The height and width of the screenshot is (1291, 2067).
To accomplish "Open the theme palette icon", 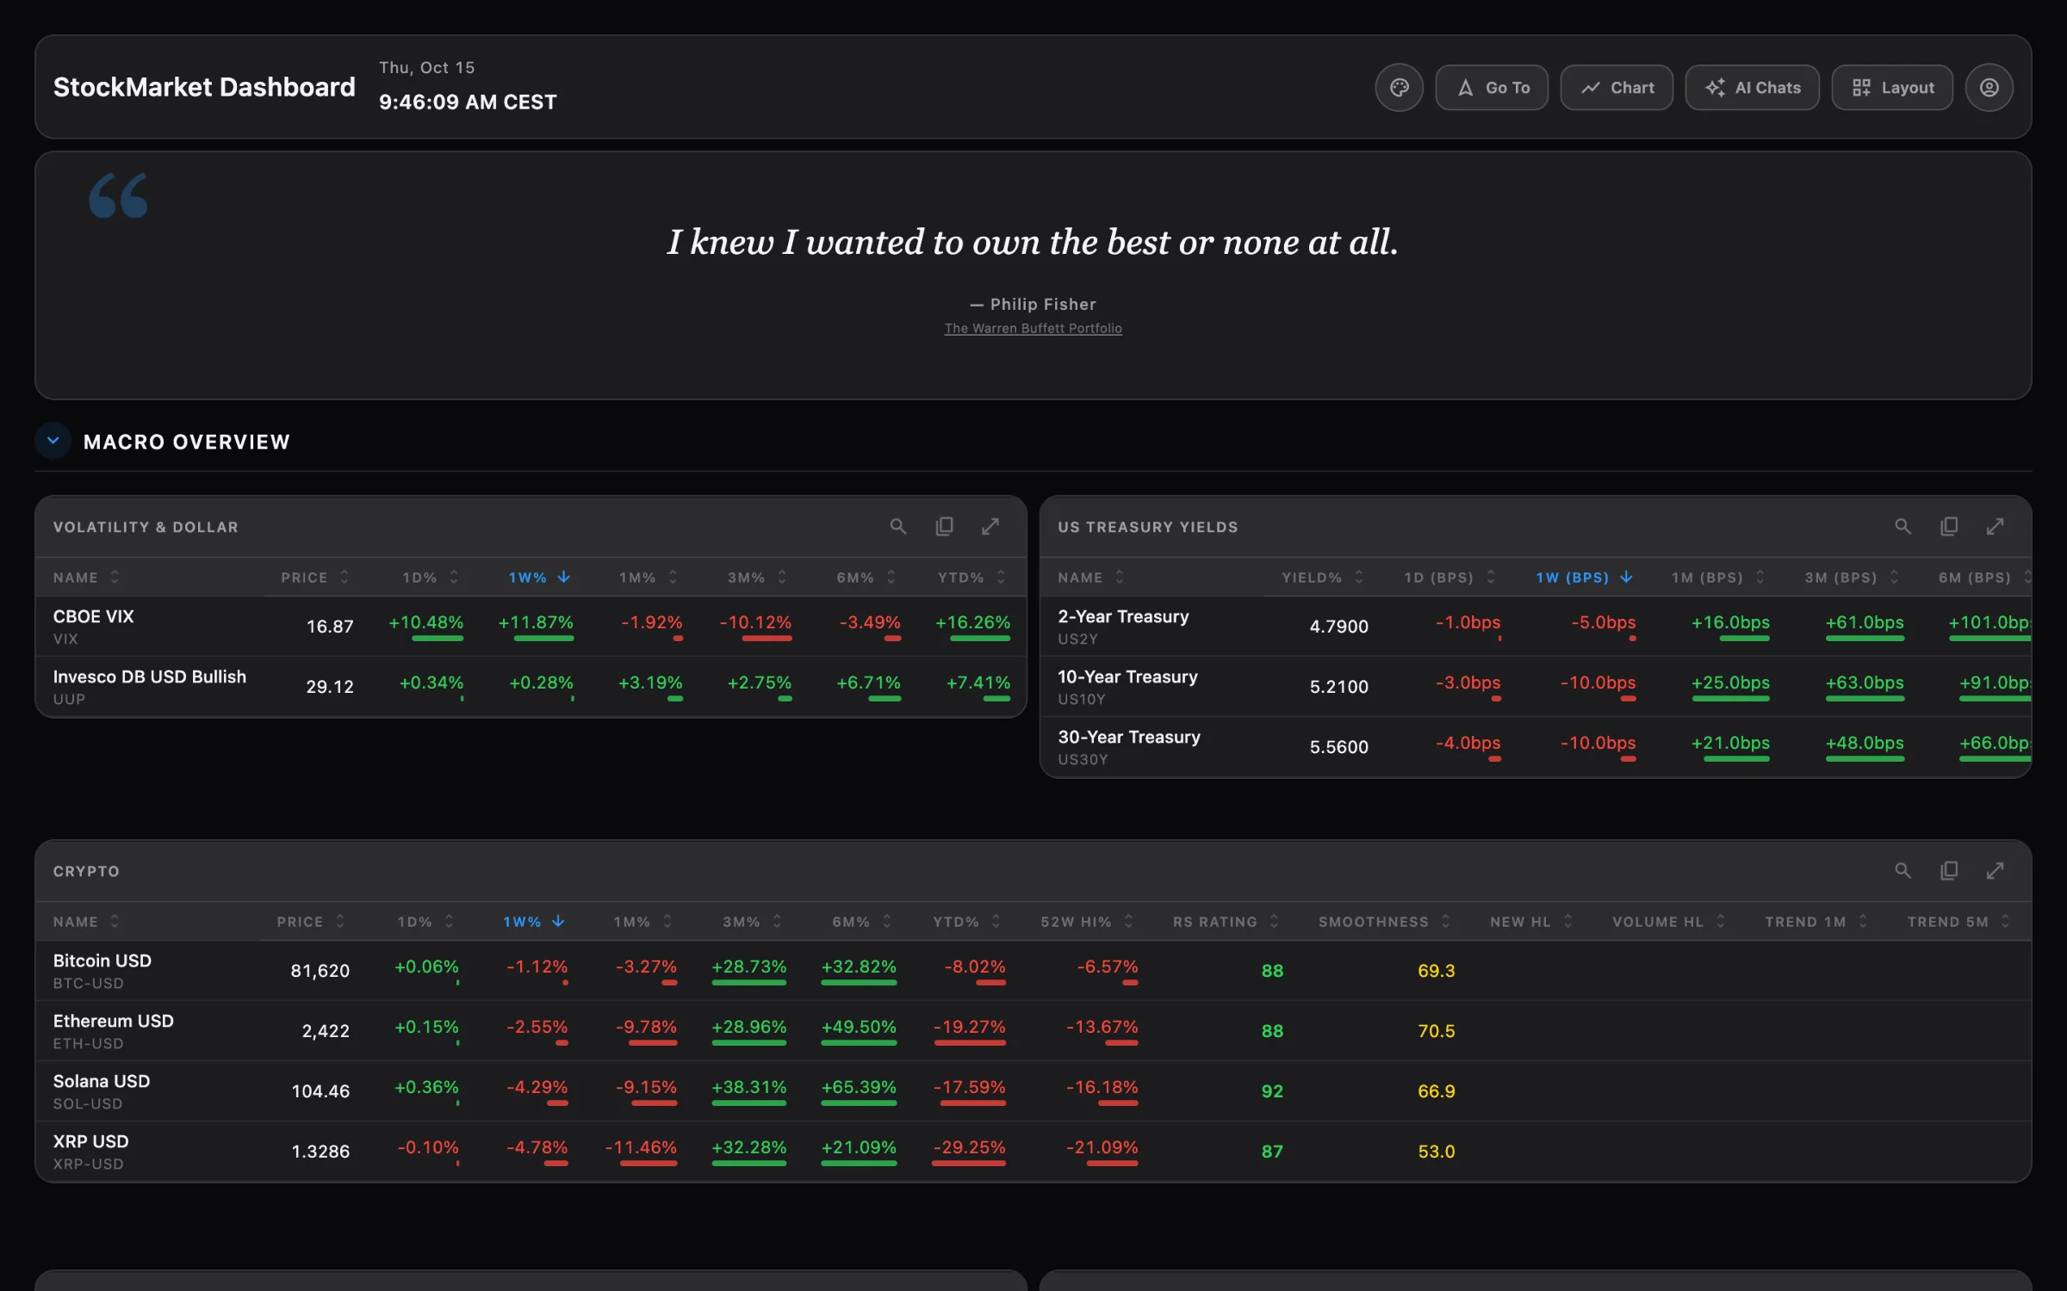I will click(1399, 87).
